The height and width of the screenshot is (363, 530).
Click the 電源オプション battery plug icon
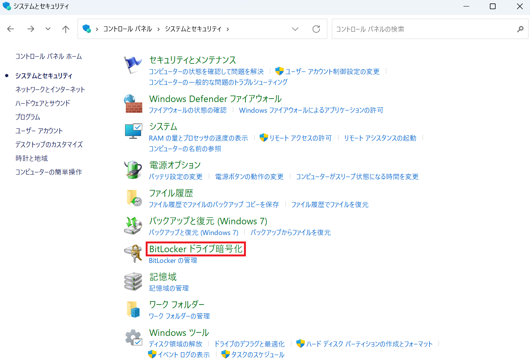click(x=133, y=170)
